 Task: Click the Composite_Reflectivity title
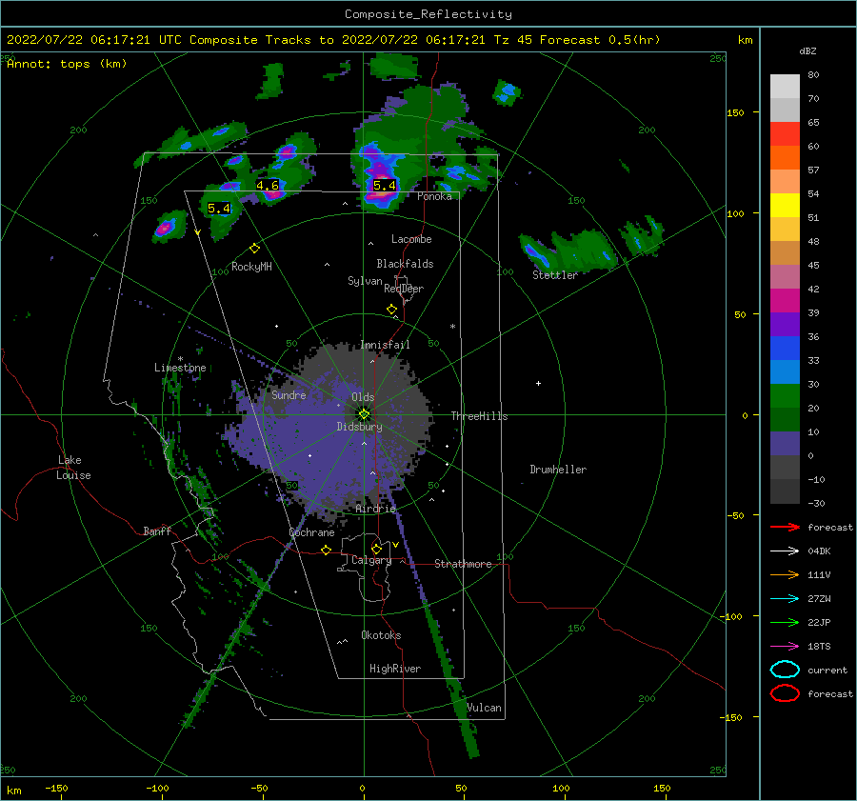pyautogui.click(x=428, y=14)
